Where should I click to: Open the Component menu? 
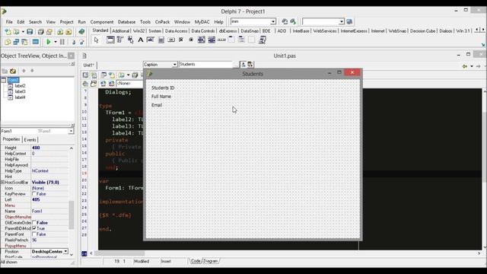pos(102,22)
